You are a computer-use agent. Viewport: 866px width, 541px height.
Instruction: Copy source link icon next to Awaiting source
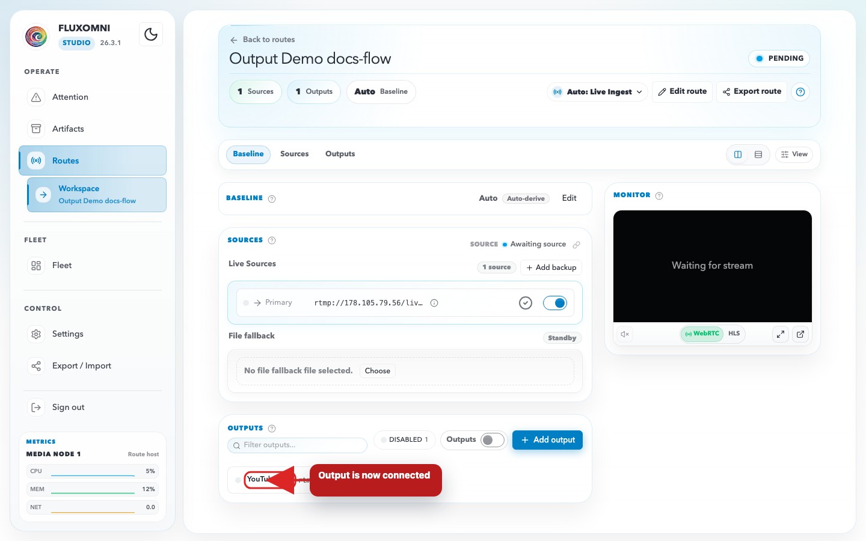[576, 245]
